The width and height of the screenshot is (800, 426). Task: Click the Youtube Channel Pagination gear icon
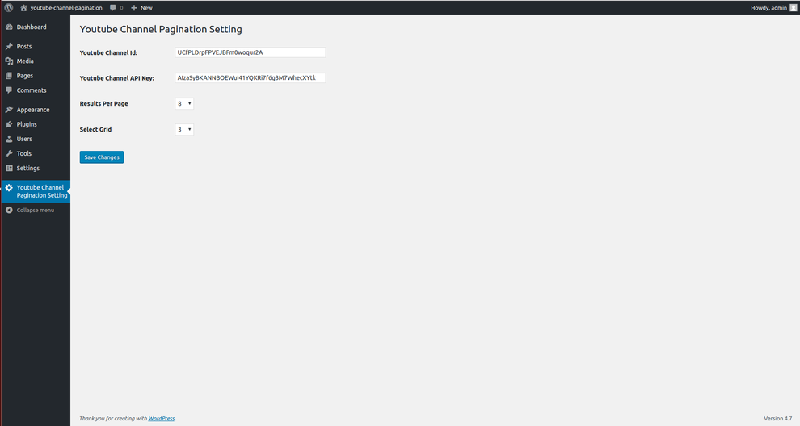pyautogui.click(x=9, y=187)
